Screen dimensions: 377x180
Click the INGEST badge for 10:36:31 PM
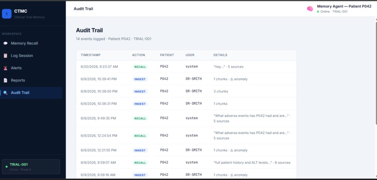tap(140, 104)
